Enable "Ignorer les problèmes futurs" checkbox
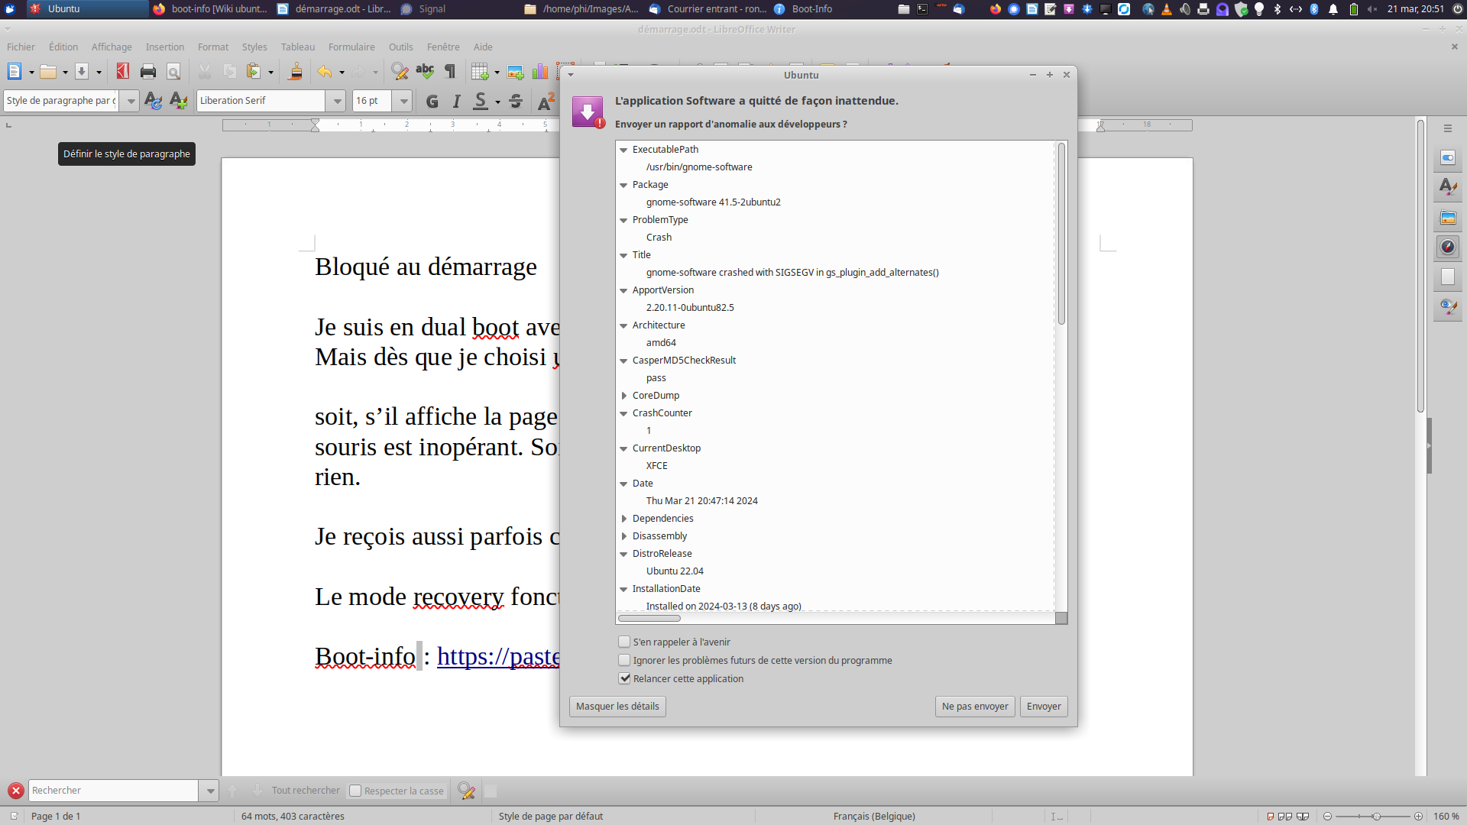The height and width of the screenshot is (825, 1467). coord(624,660)
